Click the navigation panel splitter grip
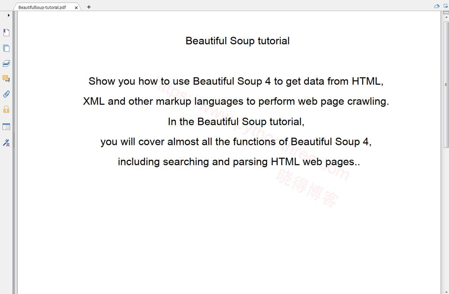 14,140
